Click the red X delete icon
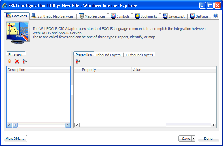223x146 pixels. pos(17,61)
